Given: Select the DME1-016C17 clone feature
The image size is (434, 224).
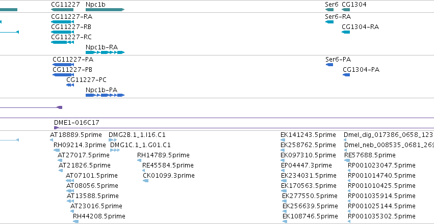Looking at the screenshot, I should click(x=244, y=128).
